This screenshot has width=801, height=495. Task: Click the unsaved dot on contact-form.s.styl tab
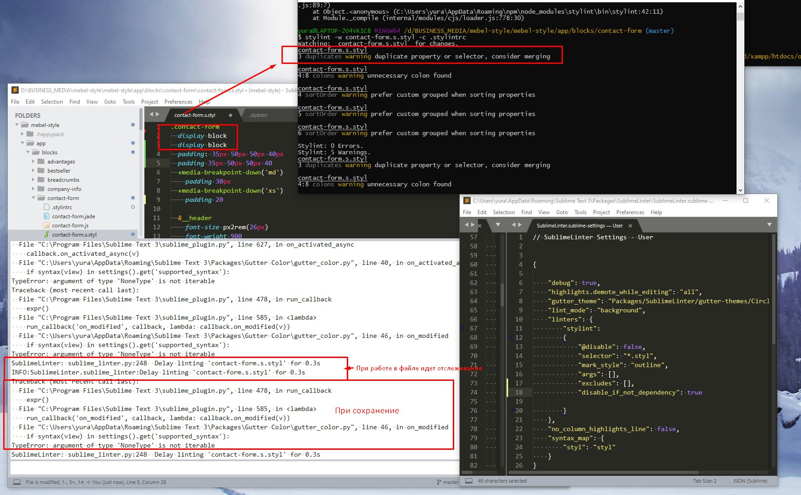click(x=230, y=115)
